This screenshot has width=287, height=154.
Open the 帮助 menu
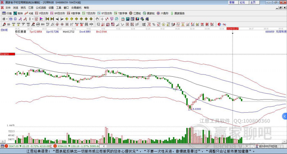coord(86,8)
